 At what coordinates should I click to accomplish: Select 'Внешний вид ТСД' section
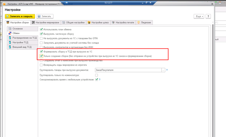pos(22,47)
